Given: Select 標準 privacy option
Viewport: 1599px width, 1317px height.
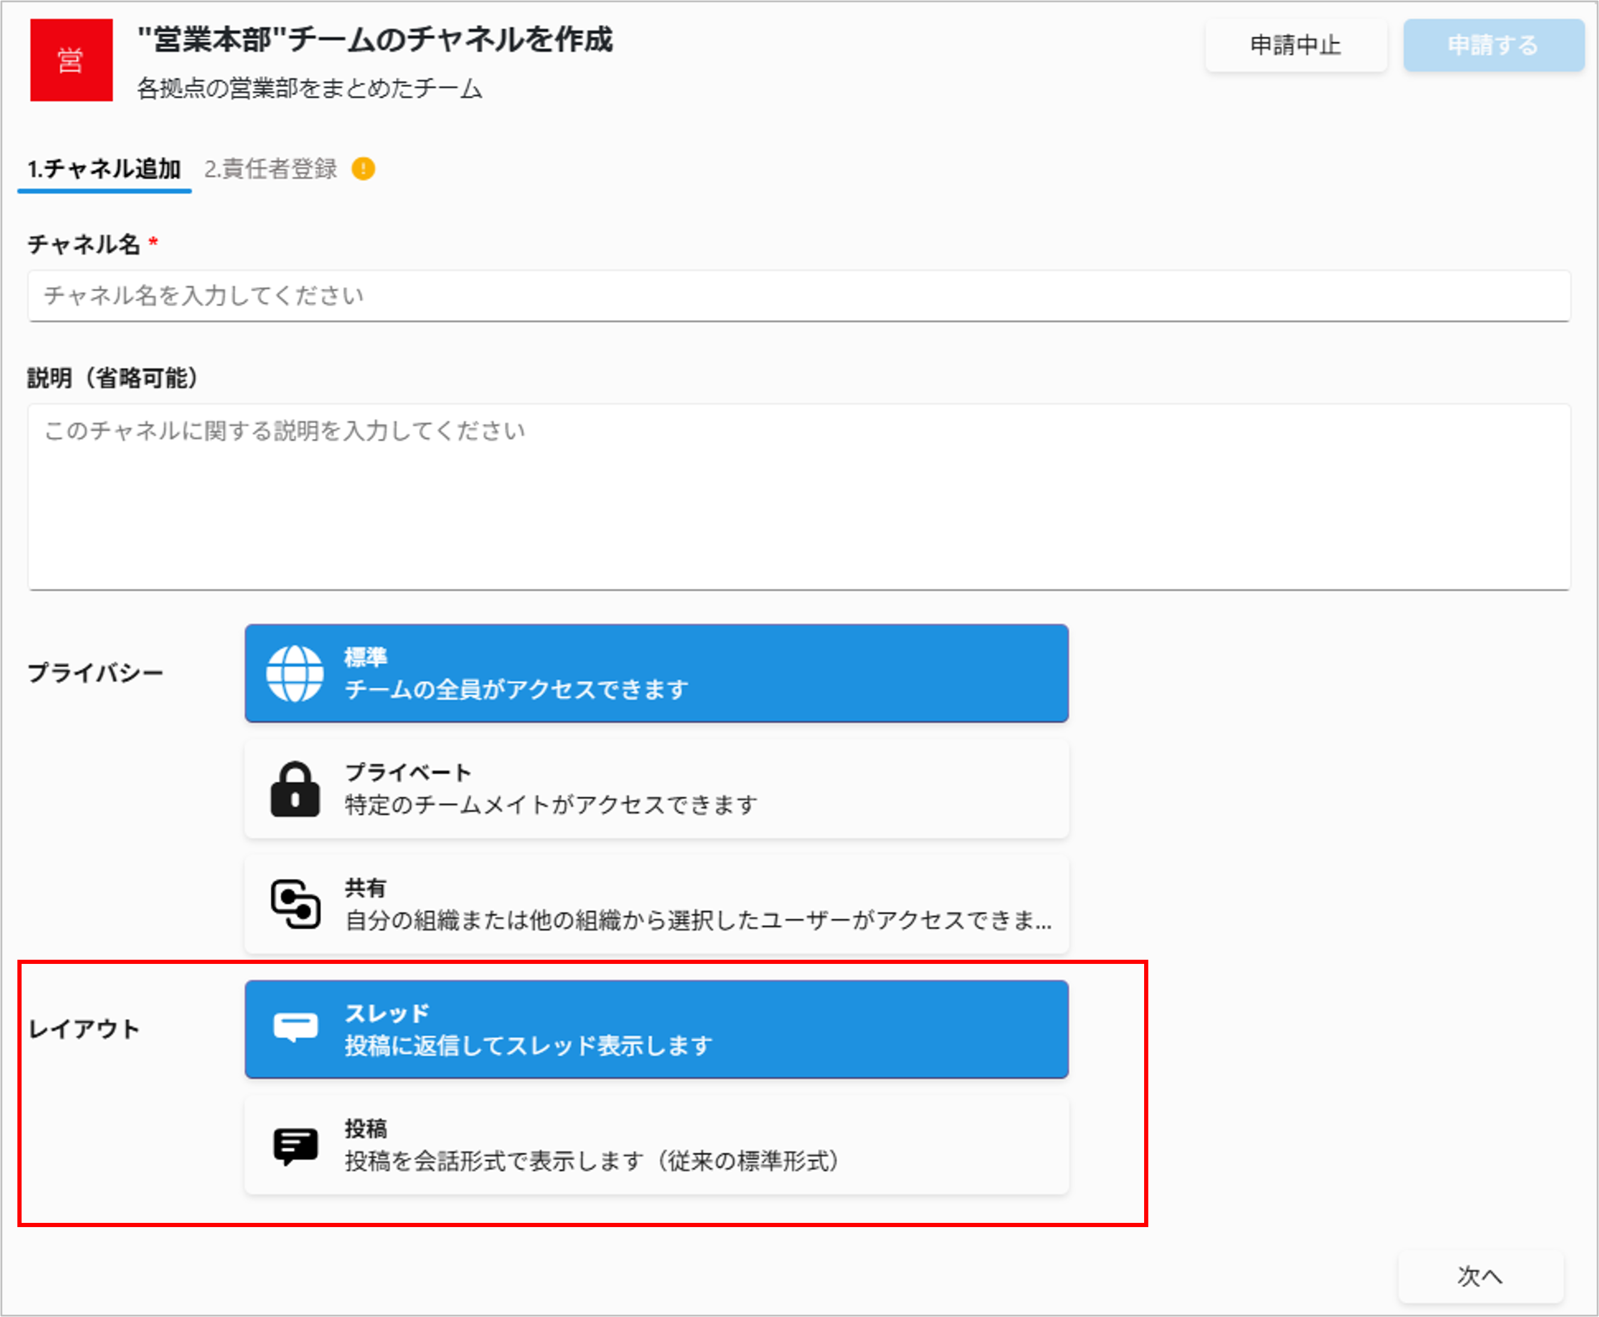Looking at the screenshot, I should click(x=657, y=674).
